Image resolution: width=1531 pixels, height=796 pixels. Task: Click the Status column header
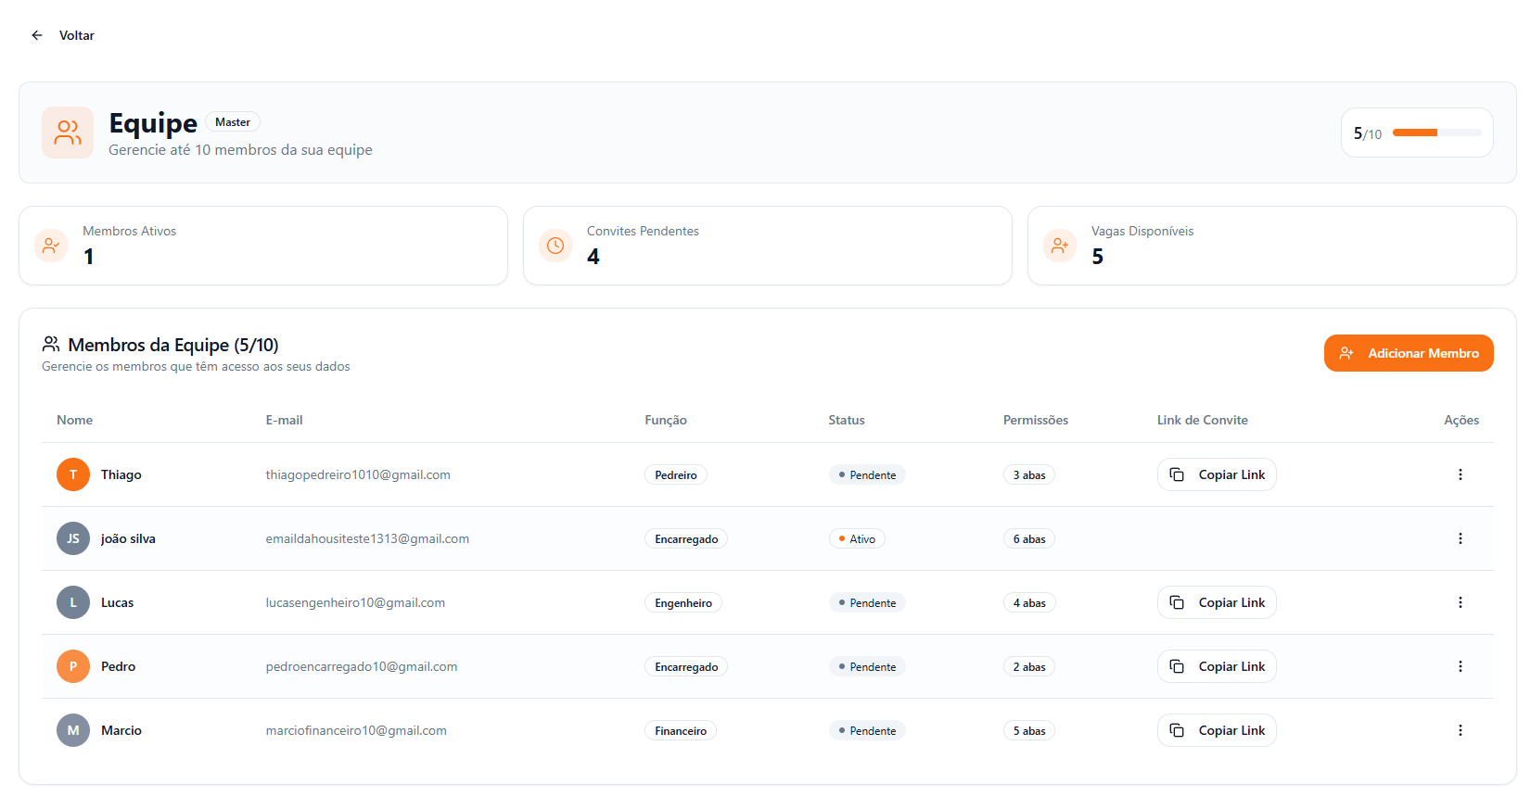[846, 420]
